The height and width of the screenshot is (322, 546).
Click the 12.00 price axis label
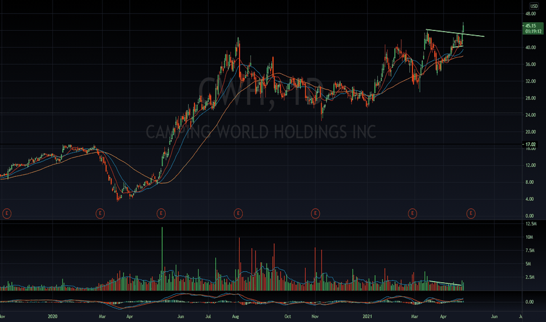(530, 165)
